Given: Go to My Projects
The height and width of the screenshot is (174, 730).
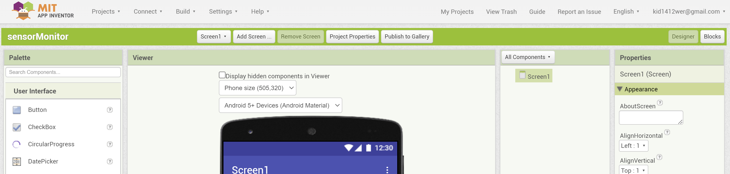Looking at the screenshot, I should tap(457, 12).
